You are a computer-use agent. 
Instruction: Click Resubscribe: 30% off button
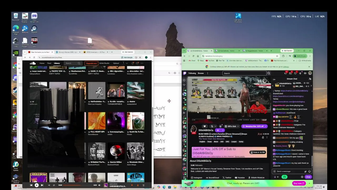[254, 126]
